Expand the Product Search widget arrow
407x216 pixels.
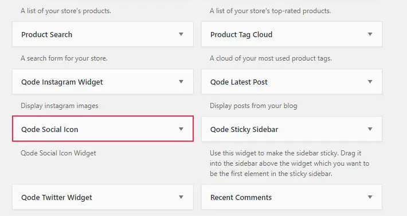(181, 34)
